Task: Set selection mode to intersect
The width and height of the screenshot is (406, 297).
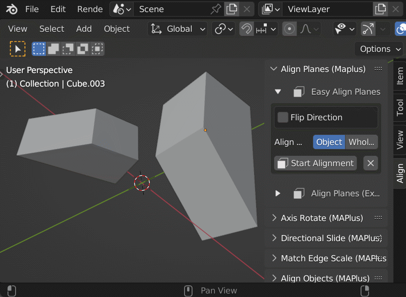Action: click(x=97, y=49)
